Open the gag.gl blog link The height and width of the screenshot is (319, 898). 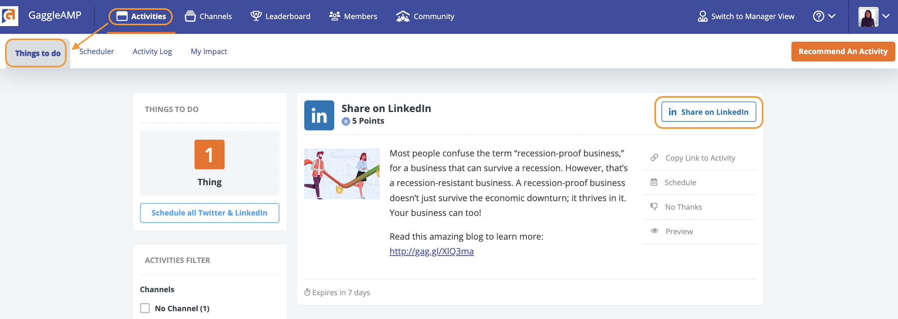431,251
